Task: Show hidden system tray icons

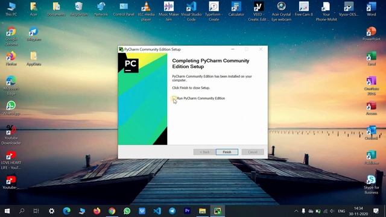Action: tap(296, 211)
